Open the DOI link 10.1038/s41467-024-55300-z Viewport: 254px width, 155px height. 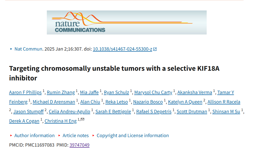[122, 49]
